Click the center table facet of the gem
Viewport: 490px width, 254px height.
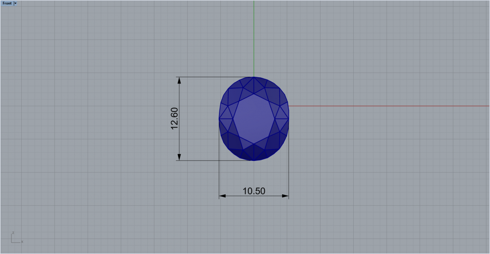point(254,119)
